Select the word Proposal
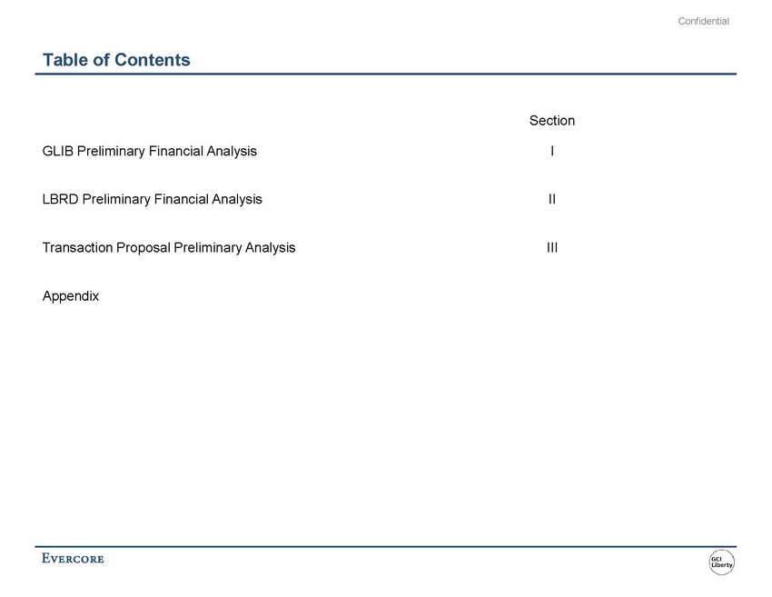 pyautogui.click(x=144, y=248)
